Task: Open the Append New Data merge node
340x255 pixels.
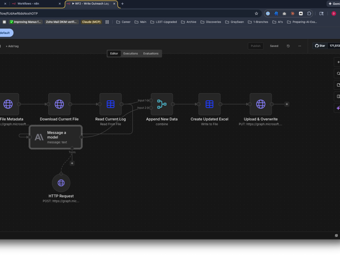Action: pyautogui.click(x=162, y=104)
